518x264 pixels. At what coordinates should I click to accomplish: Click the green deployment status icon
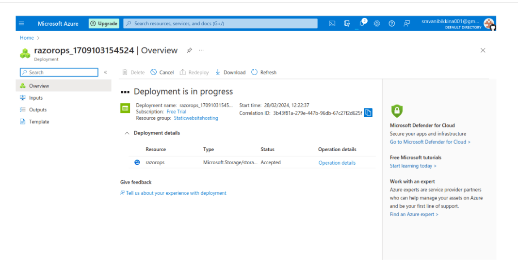(x=125, y=108)
